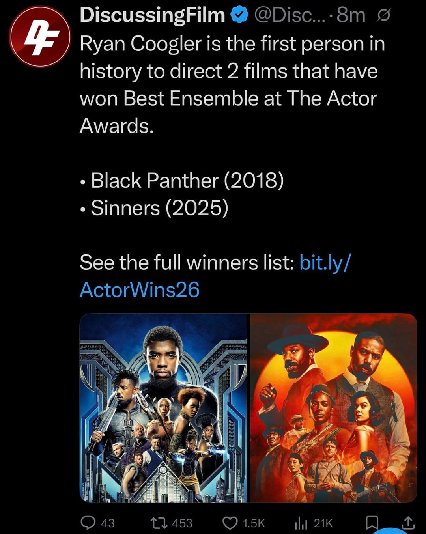Tap the reply speech bubble icon
Screen dimensions: 426x534
[x=88, y=523]
